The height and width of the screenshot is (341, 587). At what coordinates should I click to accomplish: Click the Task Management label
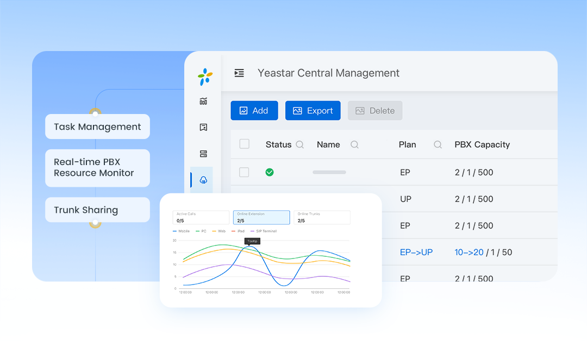(97, 127)
